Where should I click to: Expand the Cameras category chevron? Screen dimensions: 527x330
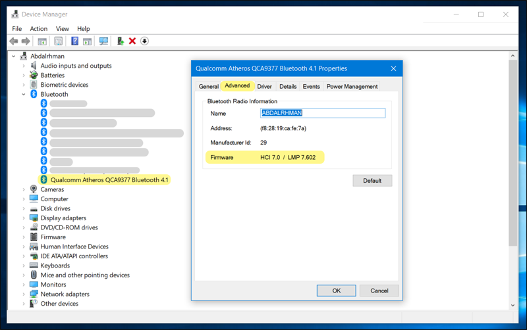[24, 189]
